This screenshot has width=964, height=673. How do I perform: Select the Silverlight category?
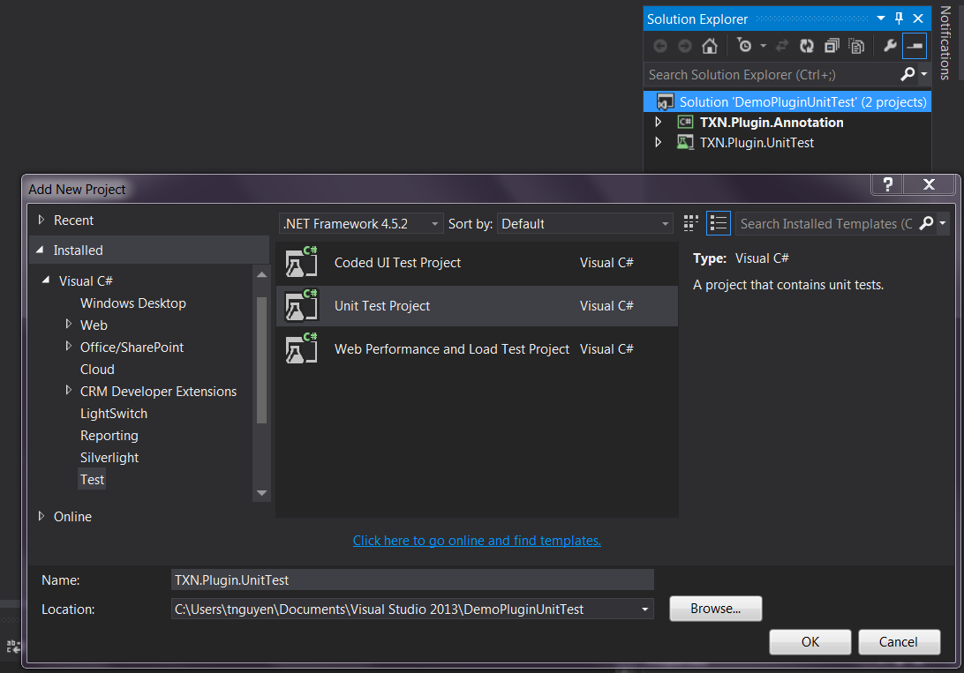[x=109, y=458]
